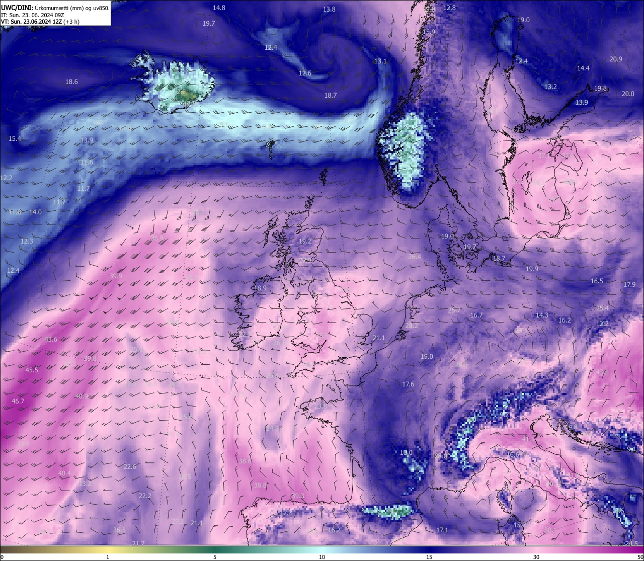
Task: Click the 17.6 value on the map
Action: 408,384
